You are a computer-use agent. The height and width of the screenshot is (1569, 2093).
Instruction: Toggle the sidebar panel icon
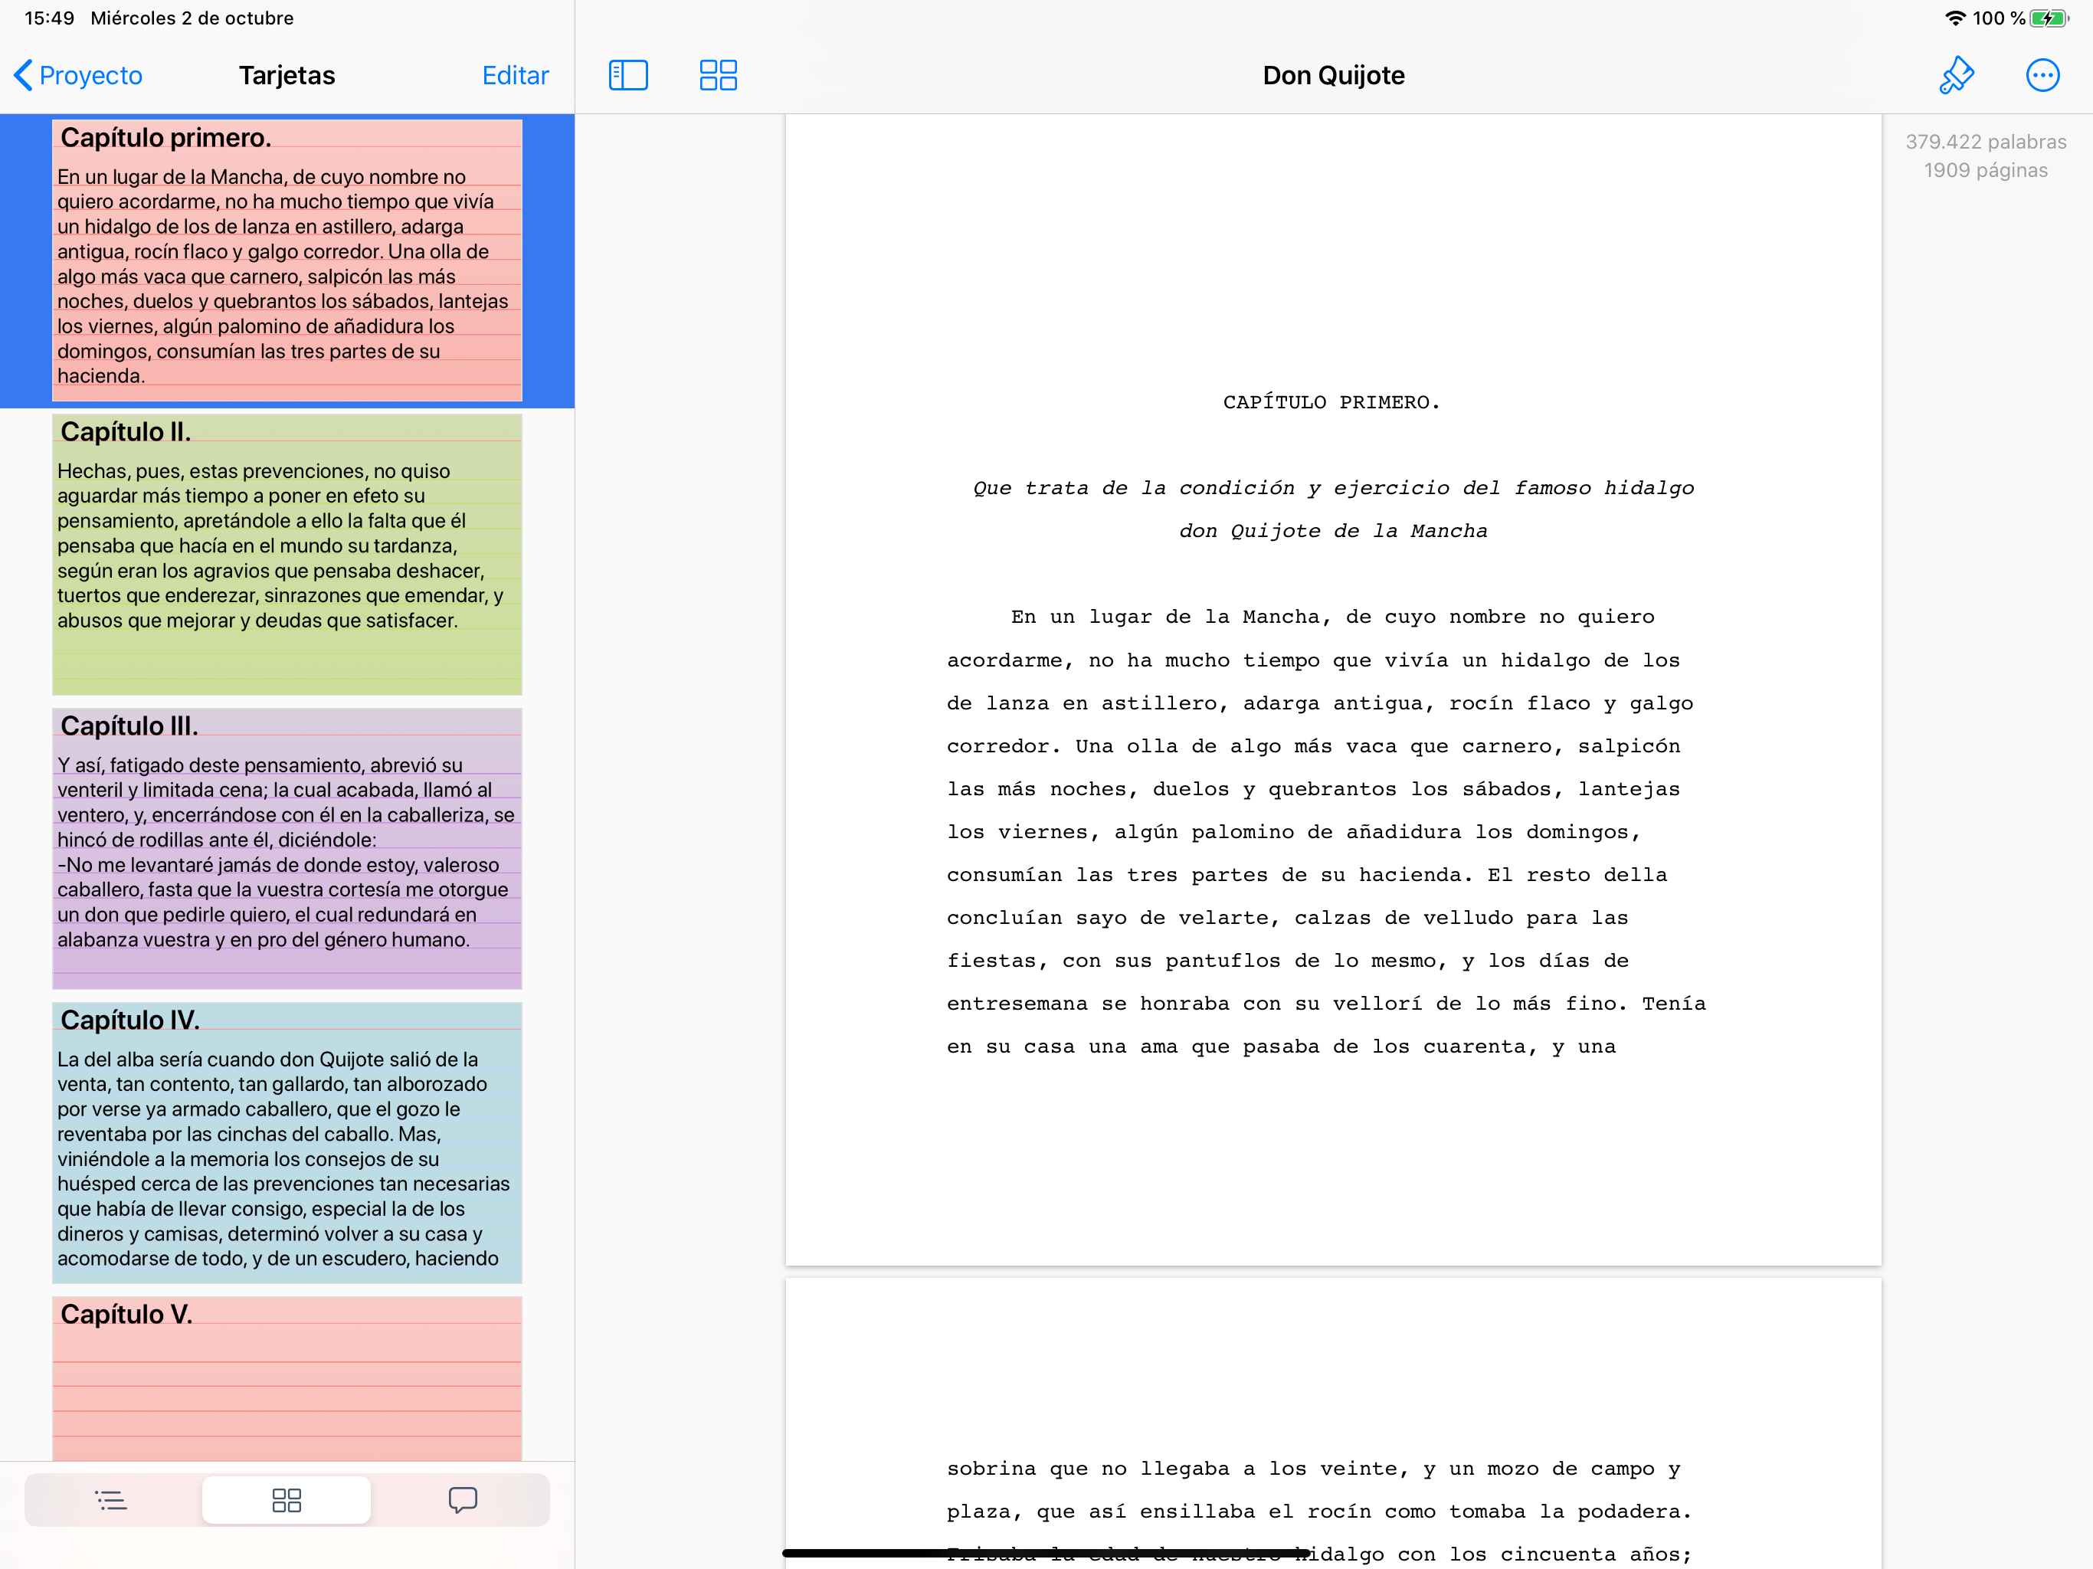coord(628,76)
